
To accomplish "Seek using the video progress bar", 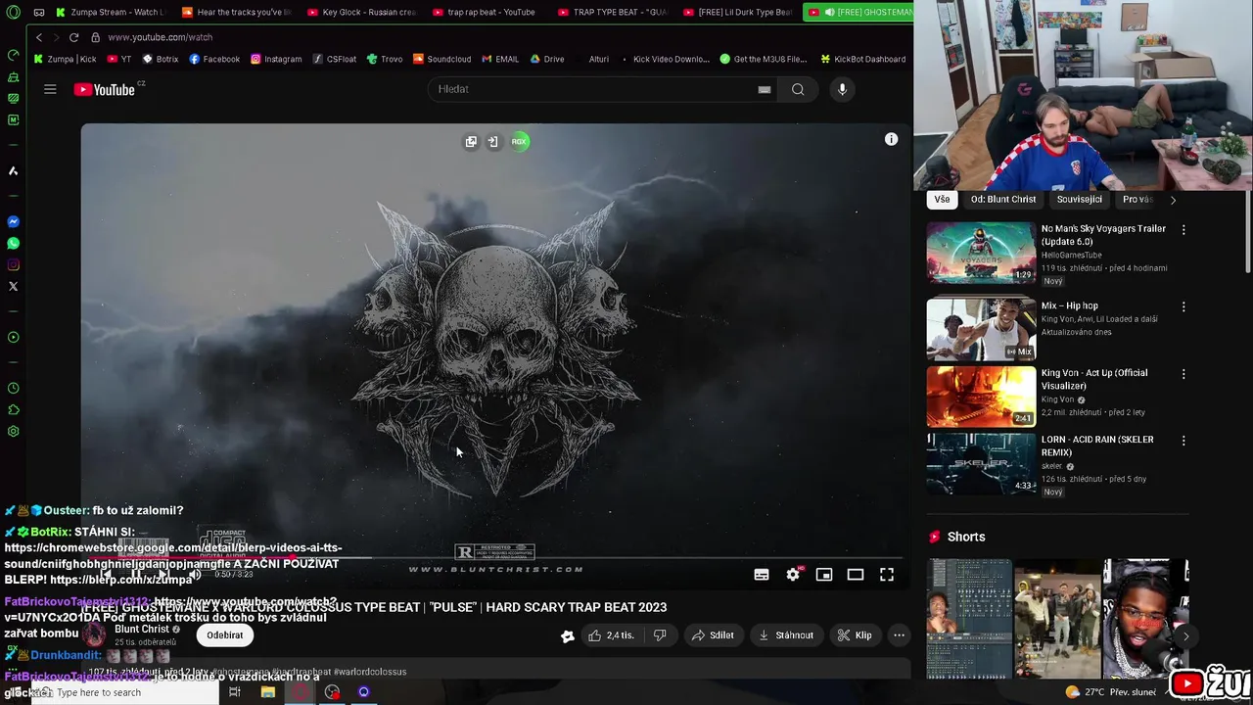I will [x=495, y=559].
